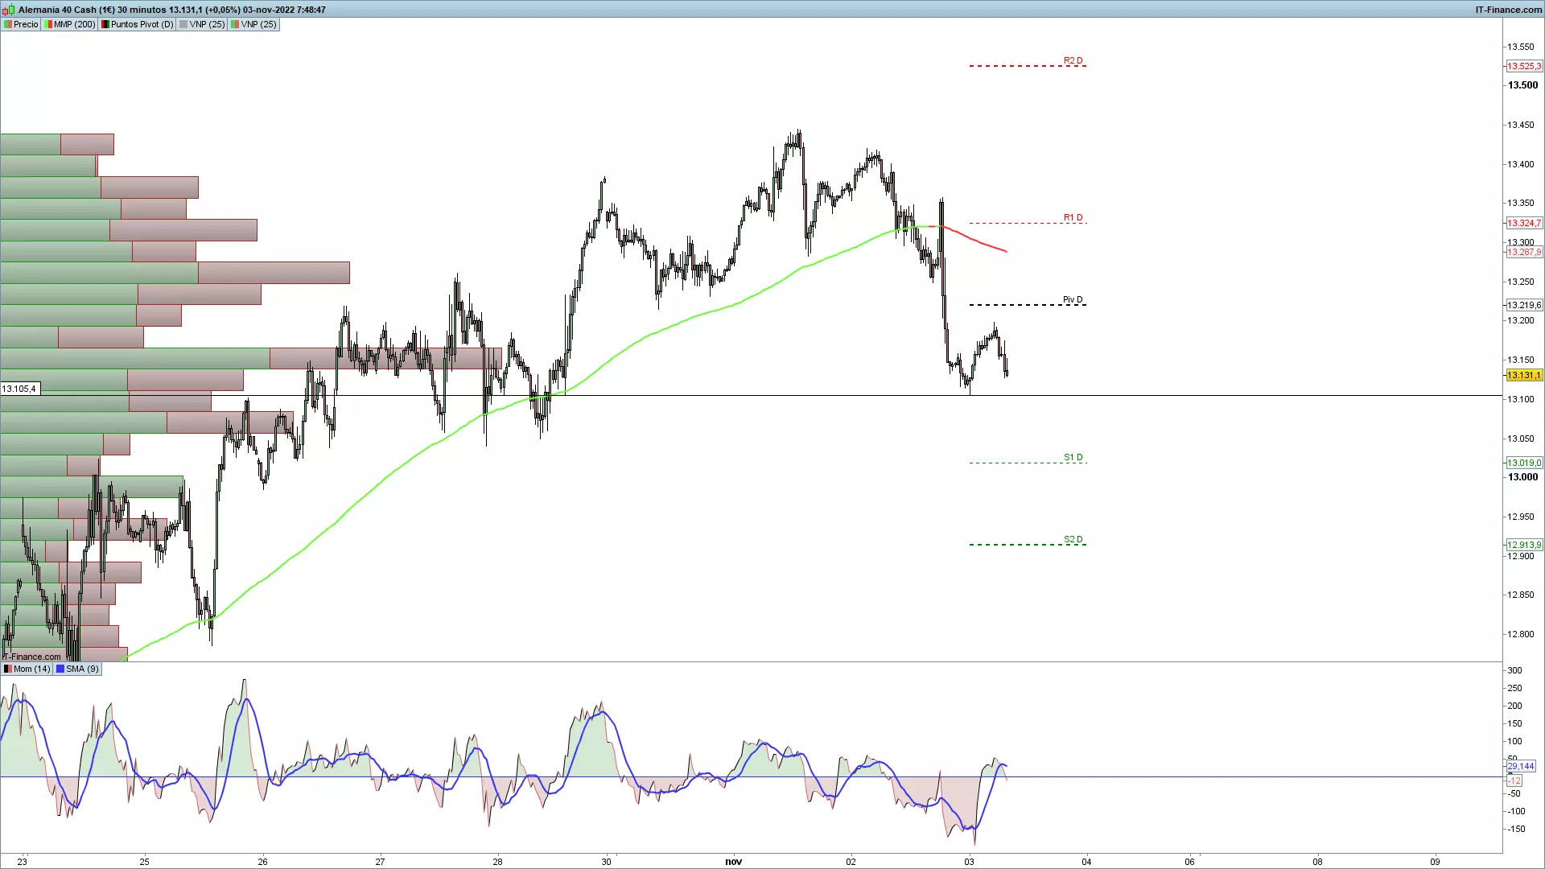Open the MMP (200) moving average tag
This screenshot has width=1545, height=869.
69,24
